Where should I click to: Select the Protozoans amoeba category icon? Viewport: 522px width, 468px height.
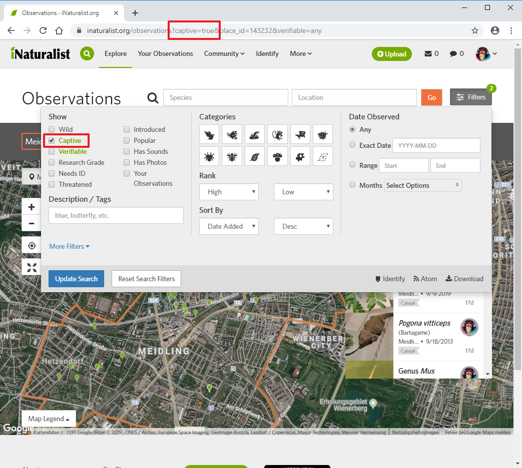(x=300, y=156)
